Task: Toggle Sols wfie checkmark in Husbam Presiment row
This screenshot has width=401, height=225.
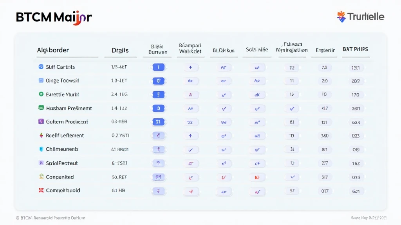Action: [x=257, y=109]
